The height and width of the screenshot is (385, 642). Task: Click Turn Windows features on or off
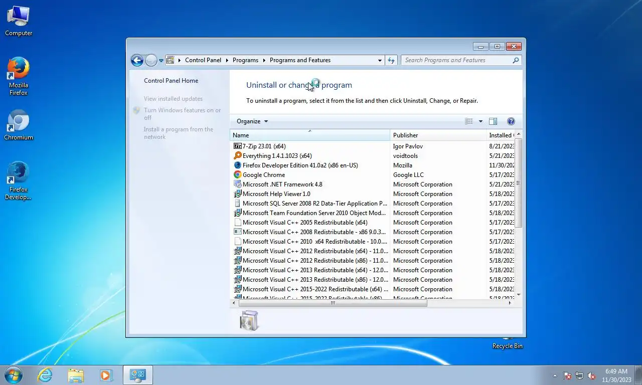pos(182,114)
